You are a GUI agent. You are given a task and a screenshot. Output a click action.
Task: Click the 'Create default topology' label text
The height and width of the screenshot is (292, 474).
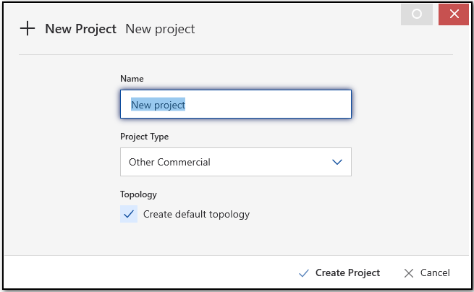click(196, 214)
